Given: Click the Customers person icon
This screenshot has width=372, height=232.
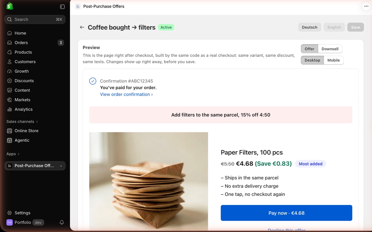Looking at the screenshot, I should tap(10, 62).
